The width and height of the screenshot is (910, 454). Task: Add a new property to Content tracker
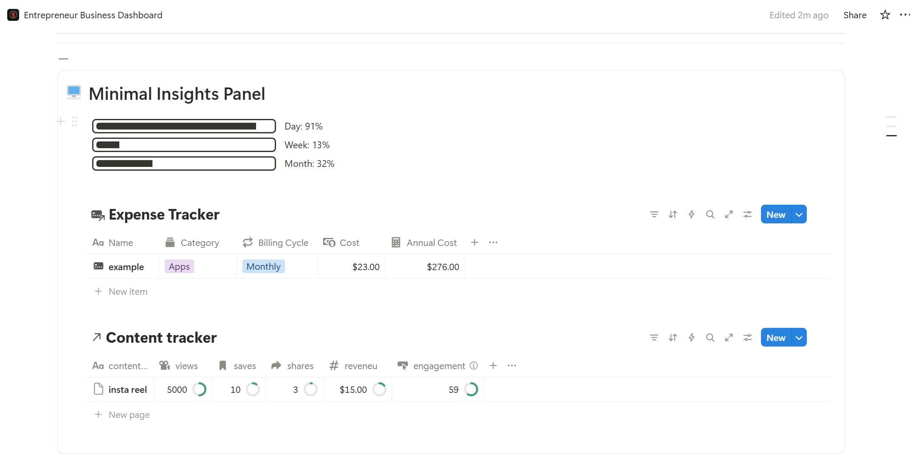[493, 365]
